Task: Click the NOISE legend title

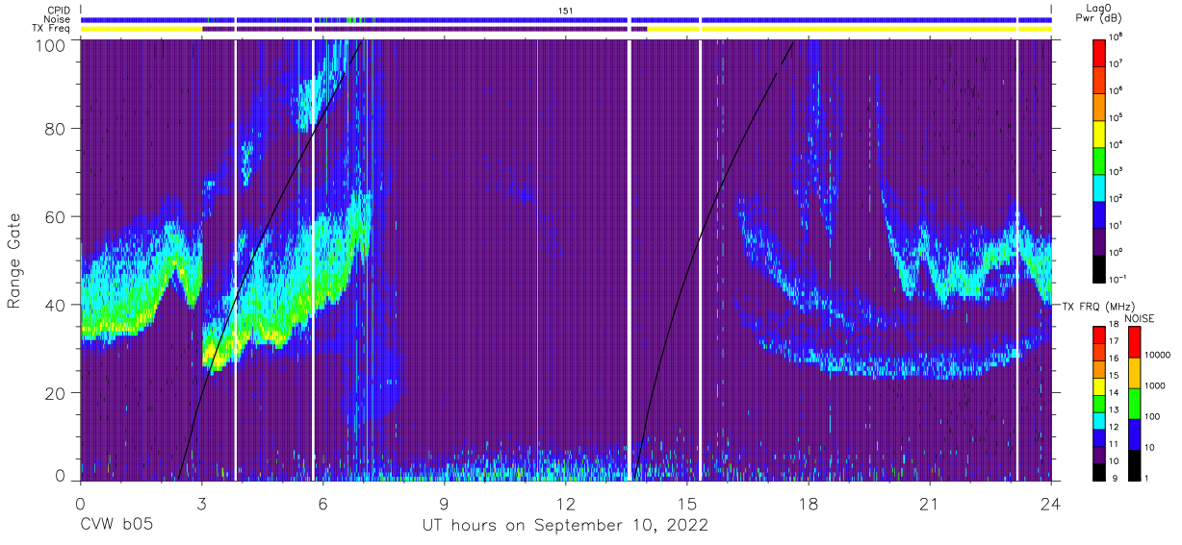Action: point(1141,316)
